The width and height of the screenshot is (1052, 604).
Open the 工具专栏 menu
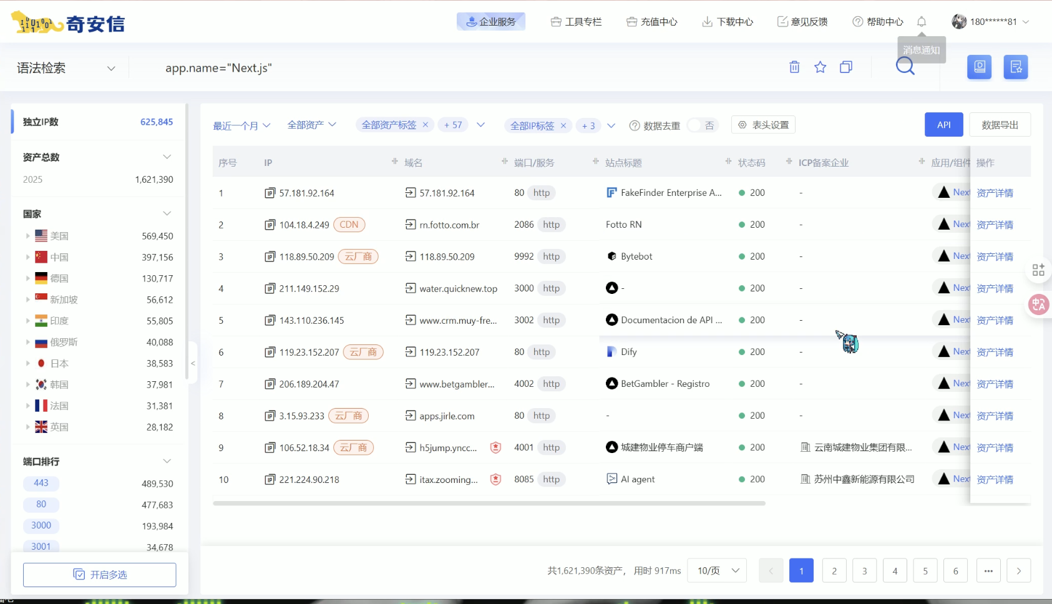576,22
